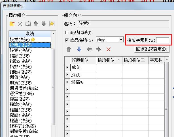
Task: Select row arrow beside 成交
Action: (x=67, y=67)
